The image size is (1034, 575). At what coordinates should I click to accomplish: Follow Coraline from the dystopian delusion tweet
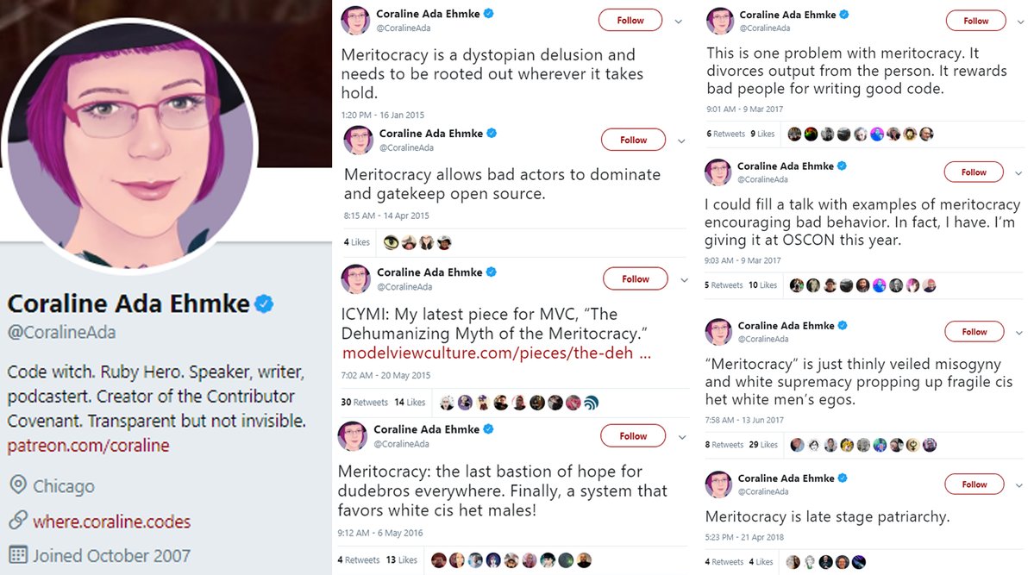[x=630, y=20]
